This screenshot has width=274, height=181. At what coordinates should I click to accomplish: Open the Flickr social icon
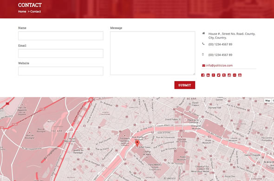(235, 75)
